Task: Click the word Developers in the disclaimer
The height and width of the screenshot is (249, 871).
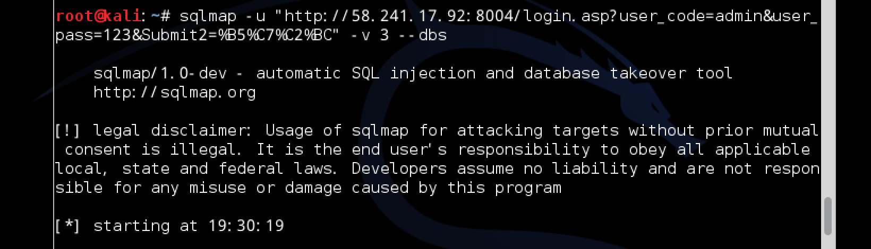Action: tap(399, 168)
